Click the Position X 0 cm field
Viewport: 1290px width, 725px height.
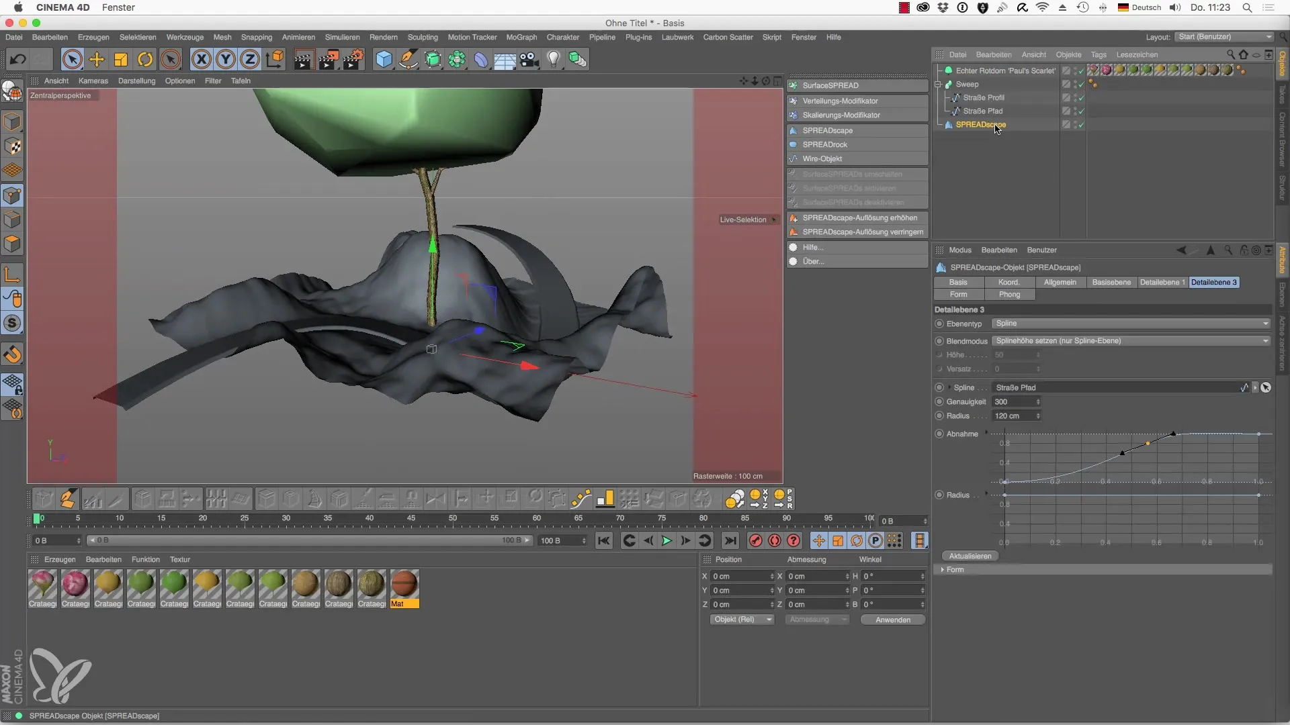[742, 576]
